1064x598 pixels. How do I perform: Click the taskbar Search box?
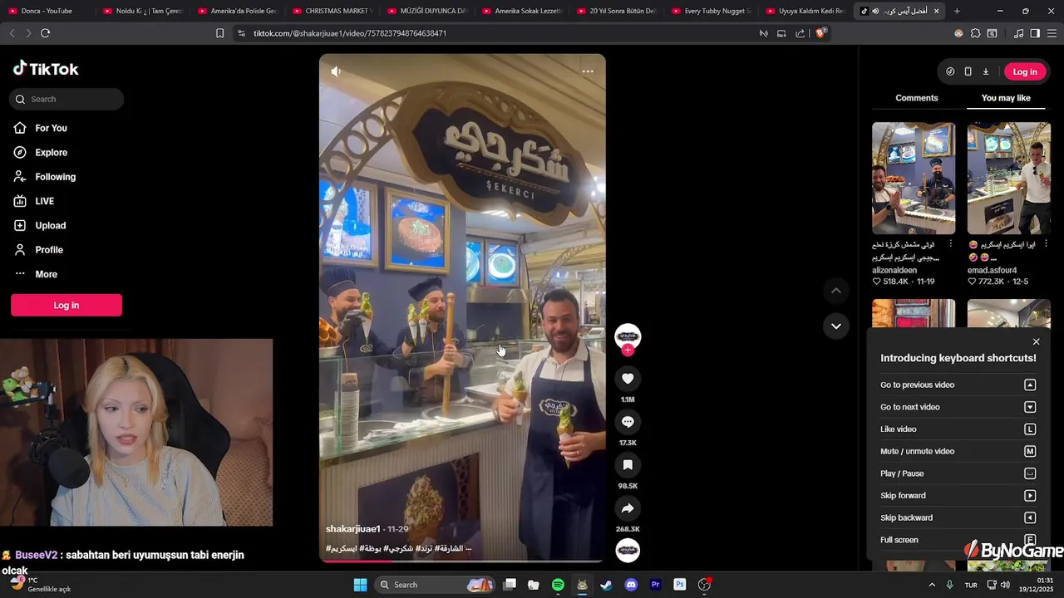434,585
